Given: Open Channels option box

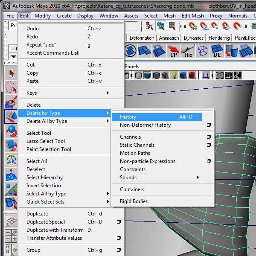Looking at the screenshot, I should pyautogui.click(x=209, y=137).
